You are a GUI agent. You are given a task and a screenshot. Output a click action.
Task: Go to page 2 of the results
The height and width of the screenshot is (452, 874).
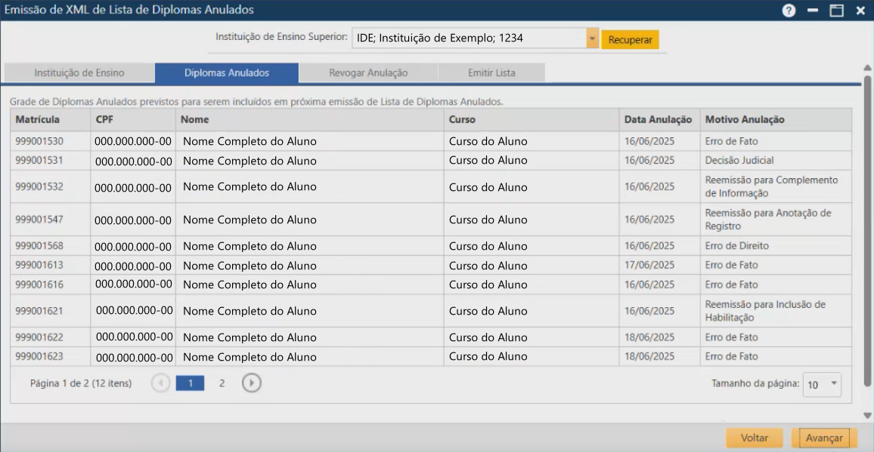coord(221,383)
